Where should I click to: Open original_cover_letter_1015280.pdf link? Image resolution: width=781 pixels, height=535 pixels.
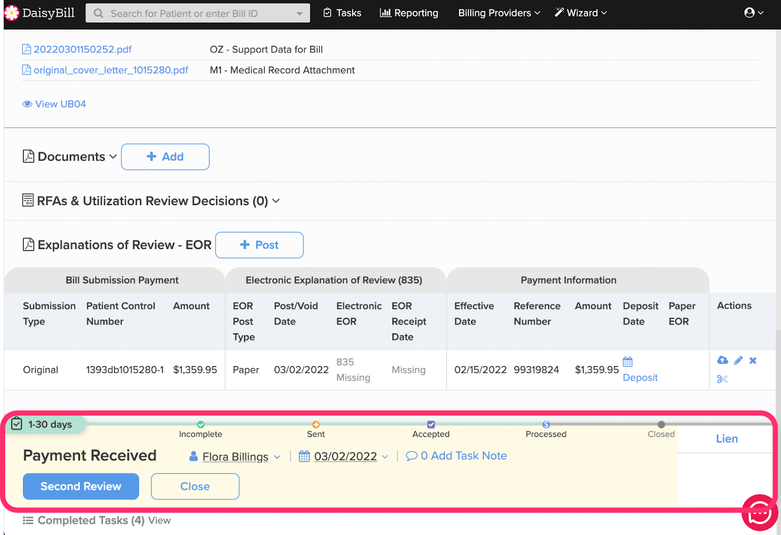[x=111, y=70]
